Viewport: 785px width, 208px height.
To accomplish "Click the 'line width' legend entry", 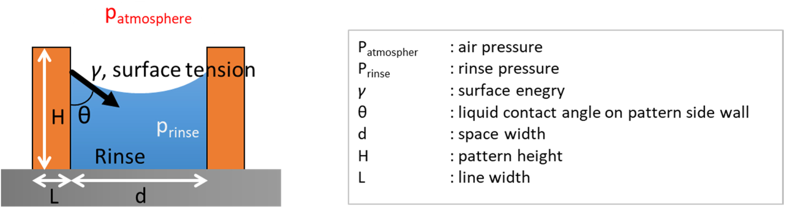I will pyautogui.click(x=494, y=178).
